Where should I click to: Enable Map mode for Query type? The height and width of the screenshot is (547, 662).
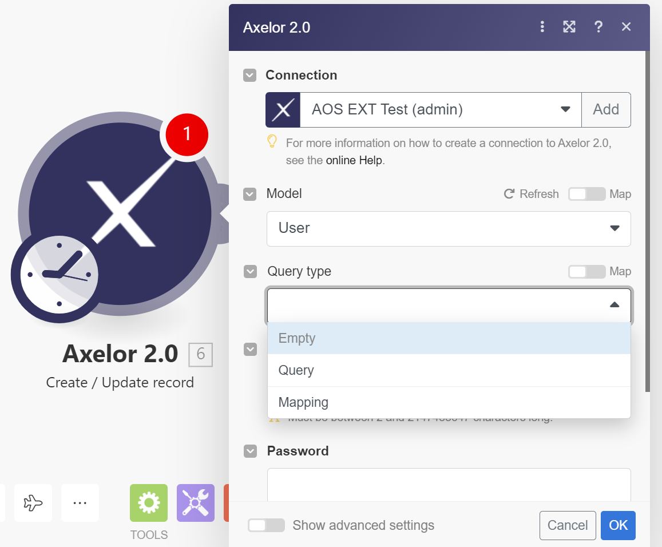tap(586, 272)
